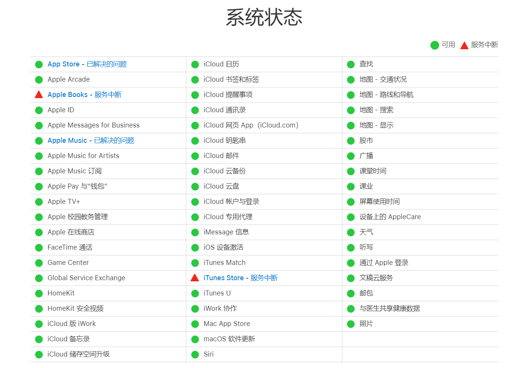Select macOS 软件更新 text
This screenshot has height=368, width=518.
(229, 339)
